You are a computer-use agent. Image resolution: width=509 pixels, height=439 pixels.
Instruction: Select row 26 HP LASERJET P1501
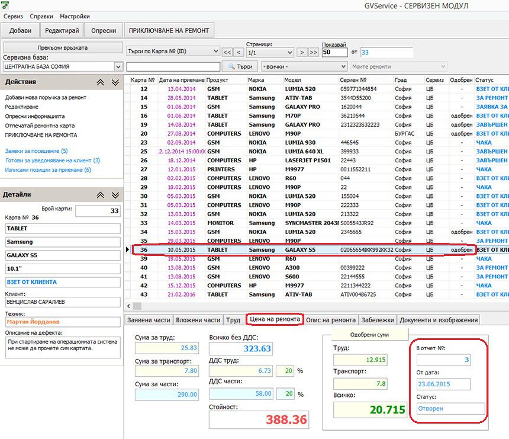pyautogui.click(x=320, y=161)
